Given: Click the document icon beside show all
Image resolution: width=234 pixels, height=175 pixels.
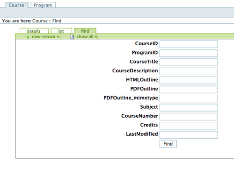Looking at the screenshot, I should click(x=72, y=37).
